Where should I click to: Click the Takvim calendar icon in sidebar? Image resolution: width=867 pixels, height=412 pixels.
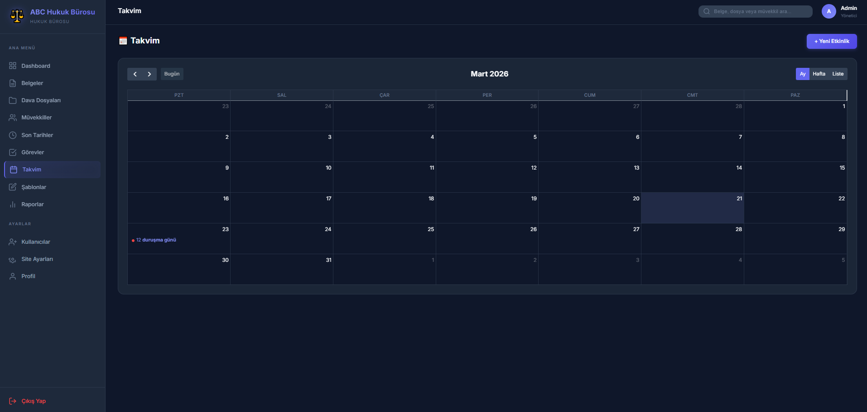[x=14, y=170]
